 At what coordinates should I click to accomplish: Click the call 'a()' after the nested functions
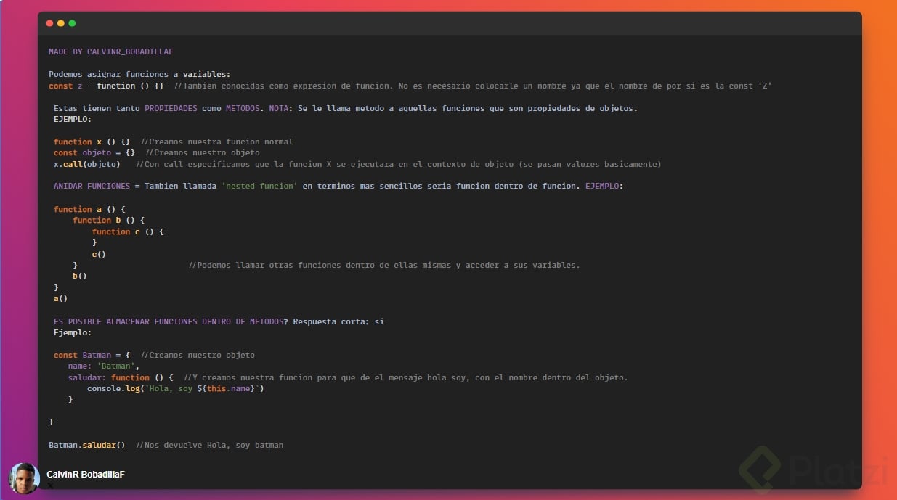(x=61, y=298)
